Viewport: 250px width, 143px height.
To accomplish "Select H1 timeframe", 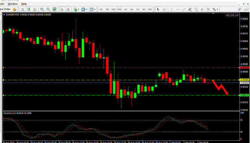I will click(x=126, y=10).
